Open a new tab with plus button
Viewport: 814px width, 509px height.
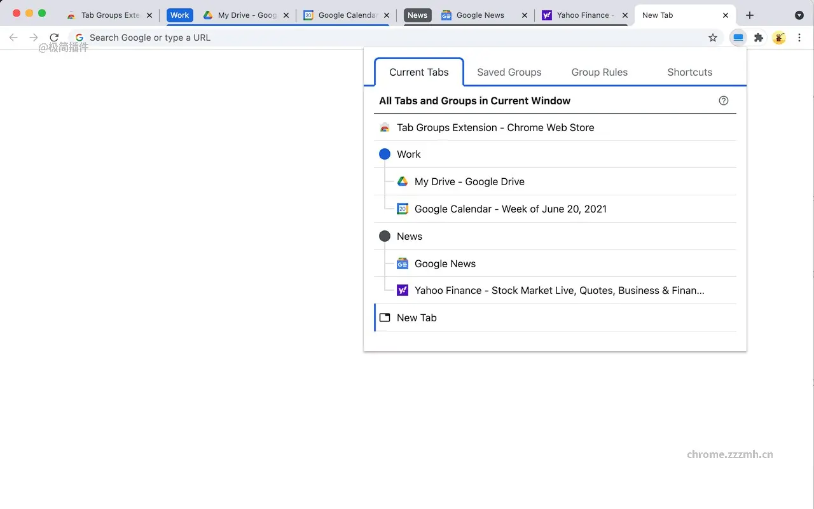[750, 15]
